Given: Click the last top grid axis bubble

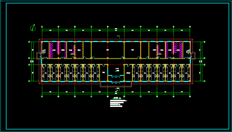Looking at the screenshot, I should (x=190, y=27).
